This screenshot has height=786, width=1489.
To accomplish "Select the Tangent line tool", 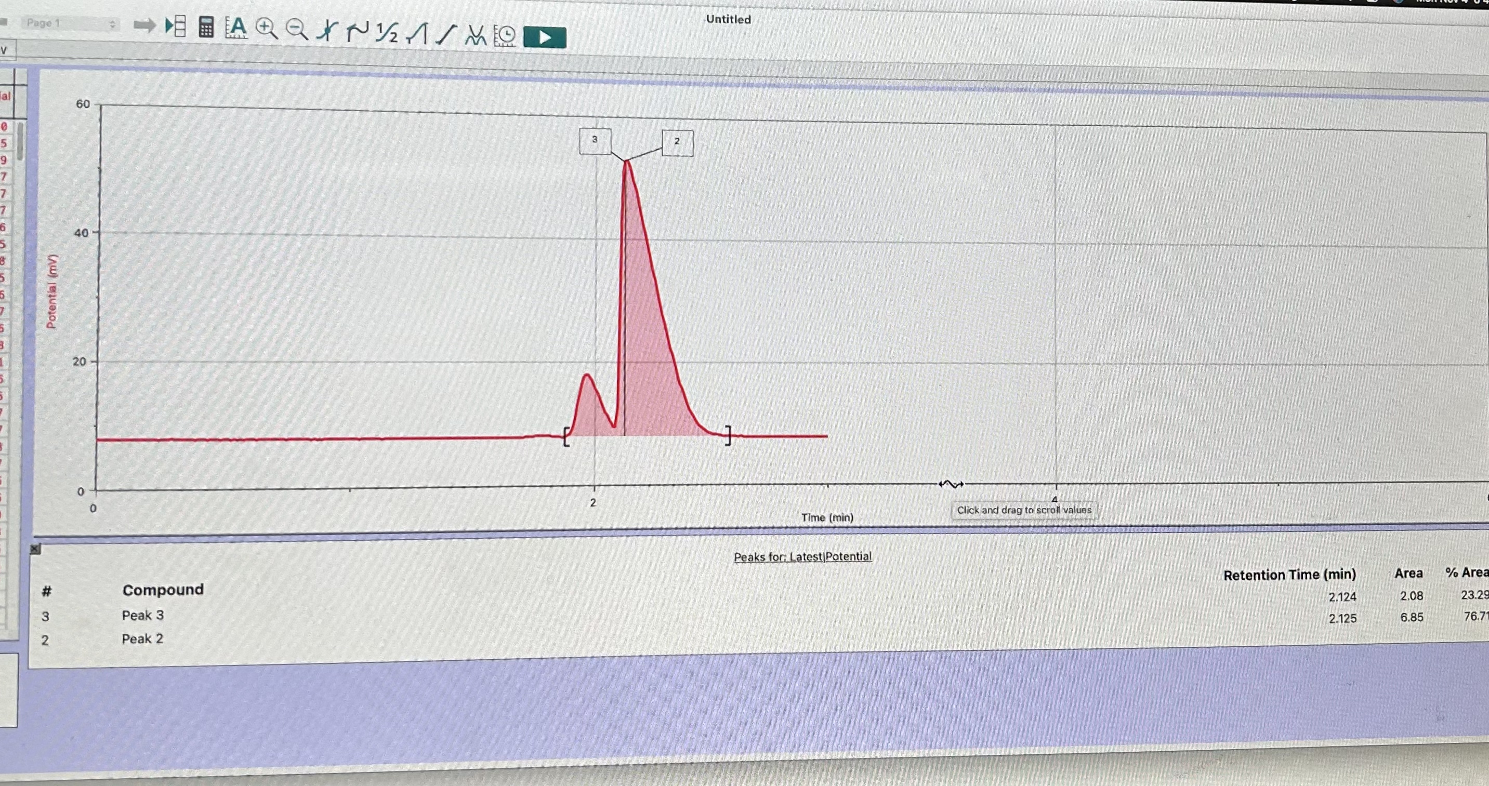I will click(x=357, y=32).
